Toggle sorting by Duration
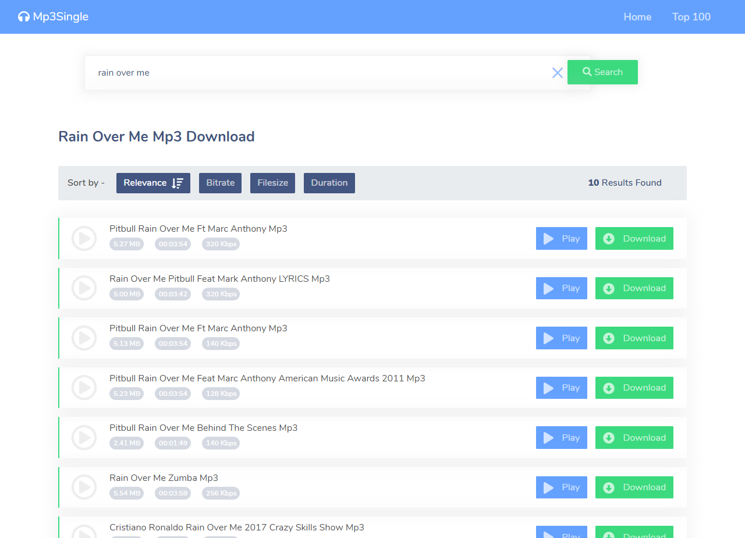Viewport: 745px width, 538px height. pos(329,183)
